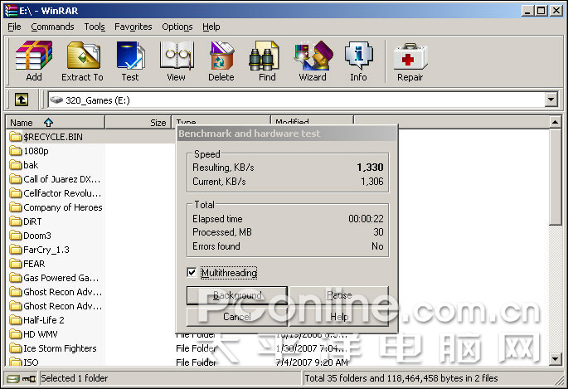Screen dimensions: 568x389
Task: Click the WinRAR title bar icon
Action: [x=12, y=11]
